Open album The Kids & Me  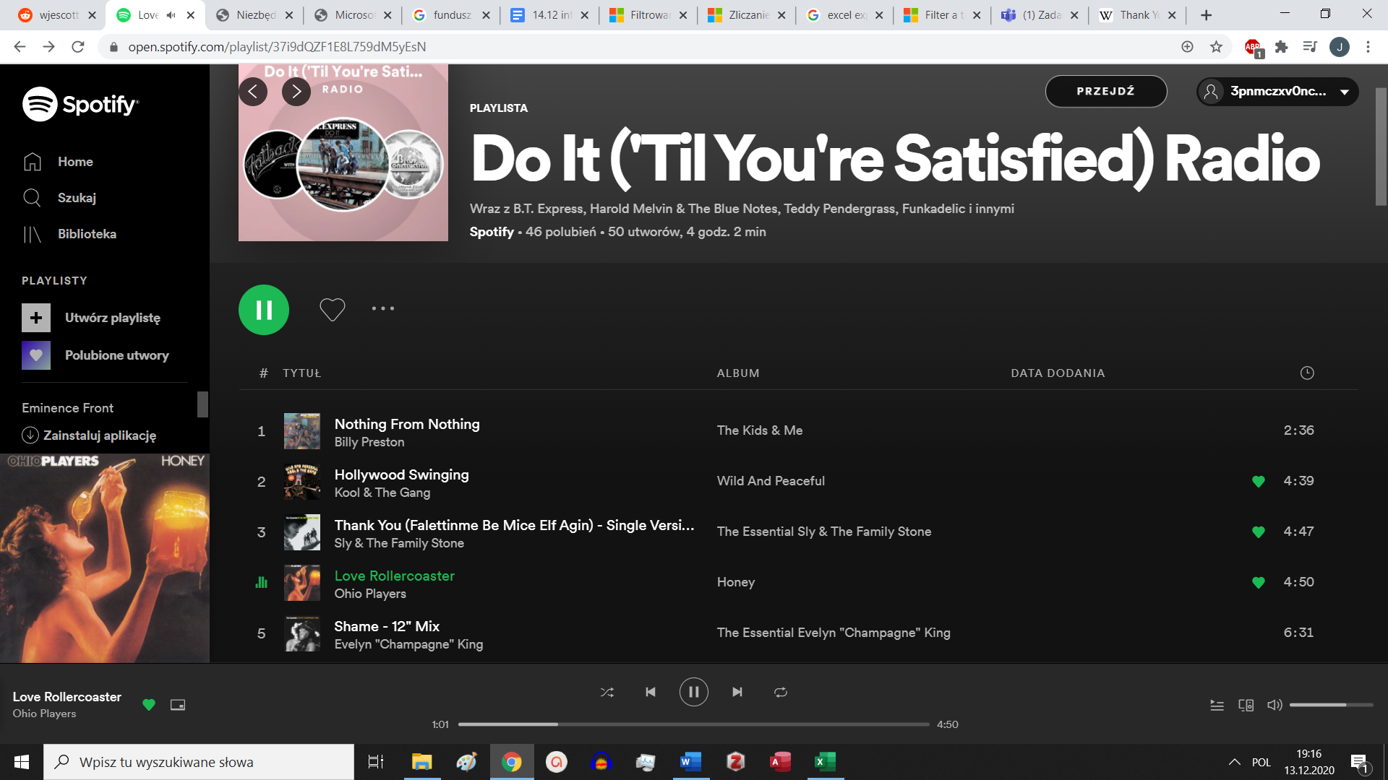click(760, 430)
